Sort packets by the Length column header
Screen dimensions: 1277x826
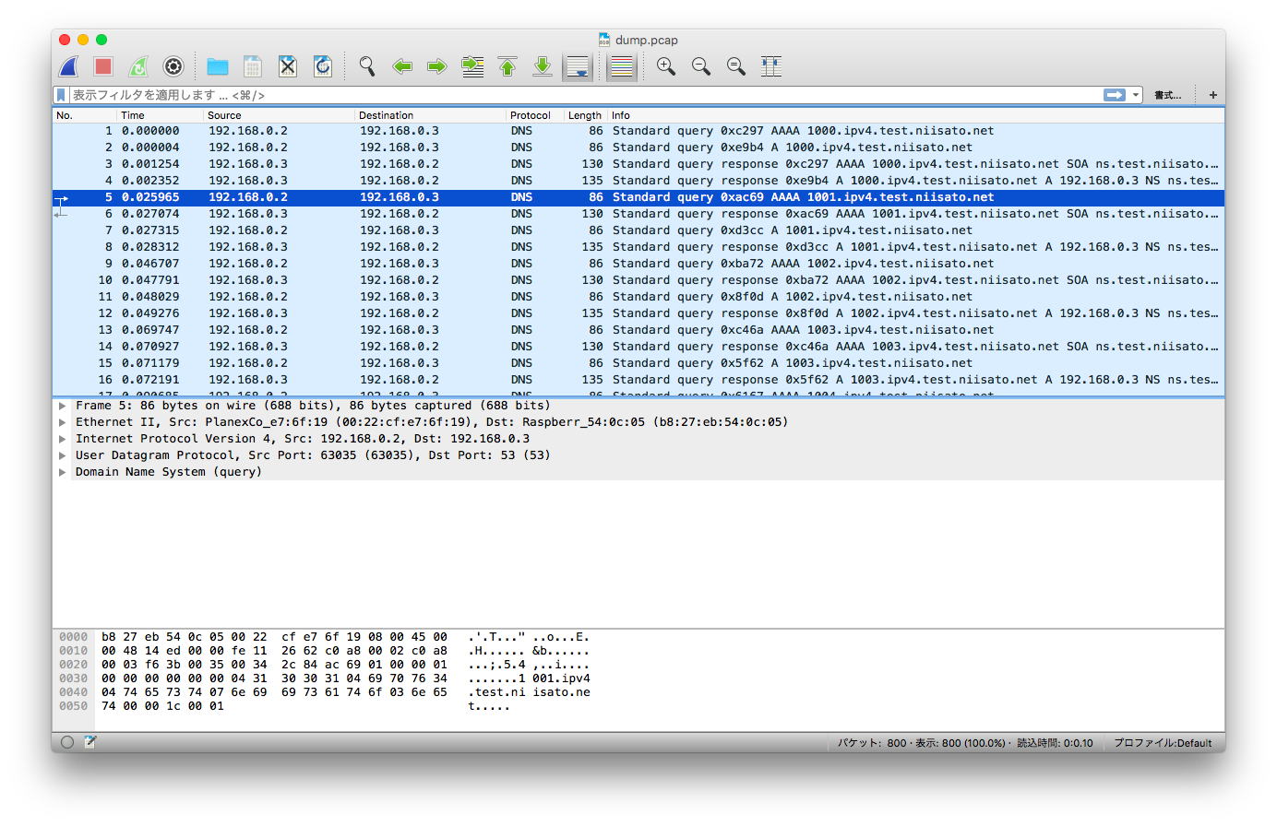pos(585,115)
